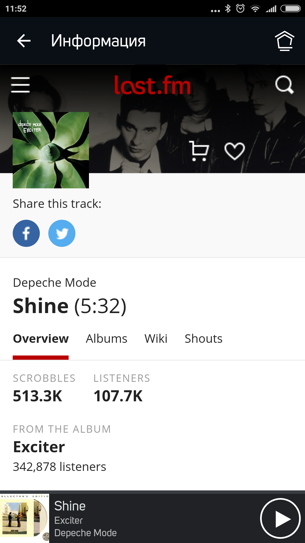
Task: Switch to the Albums tab
Action: pyautogui.click(x=106, y=339)
